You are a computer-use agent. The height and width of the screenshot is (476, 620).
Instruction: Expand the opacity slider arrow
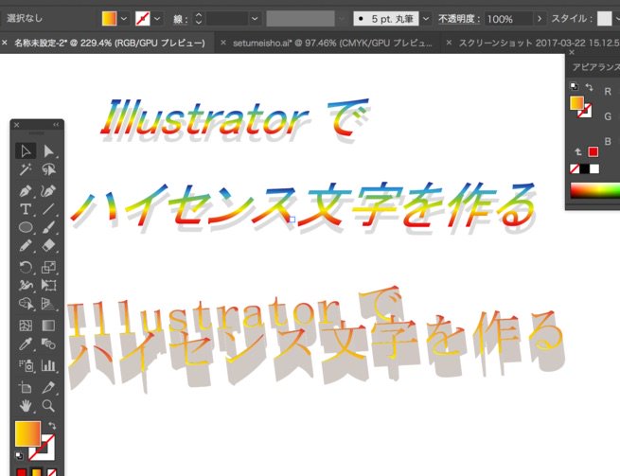click(x=540, y=19)
